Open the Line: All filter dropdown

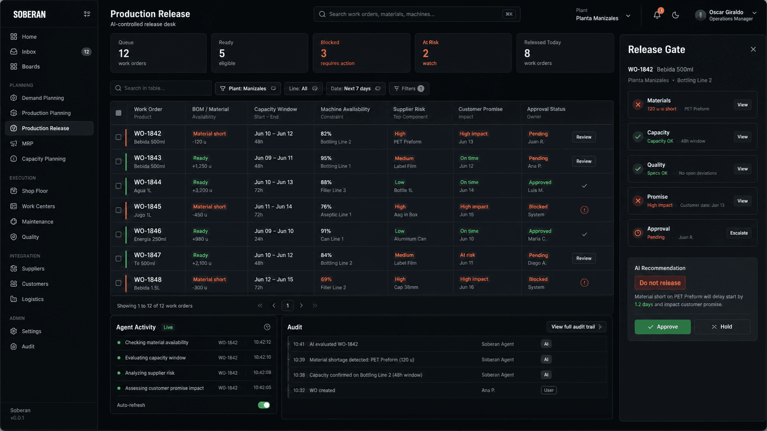click(303, 88)
